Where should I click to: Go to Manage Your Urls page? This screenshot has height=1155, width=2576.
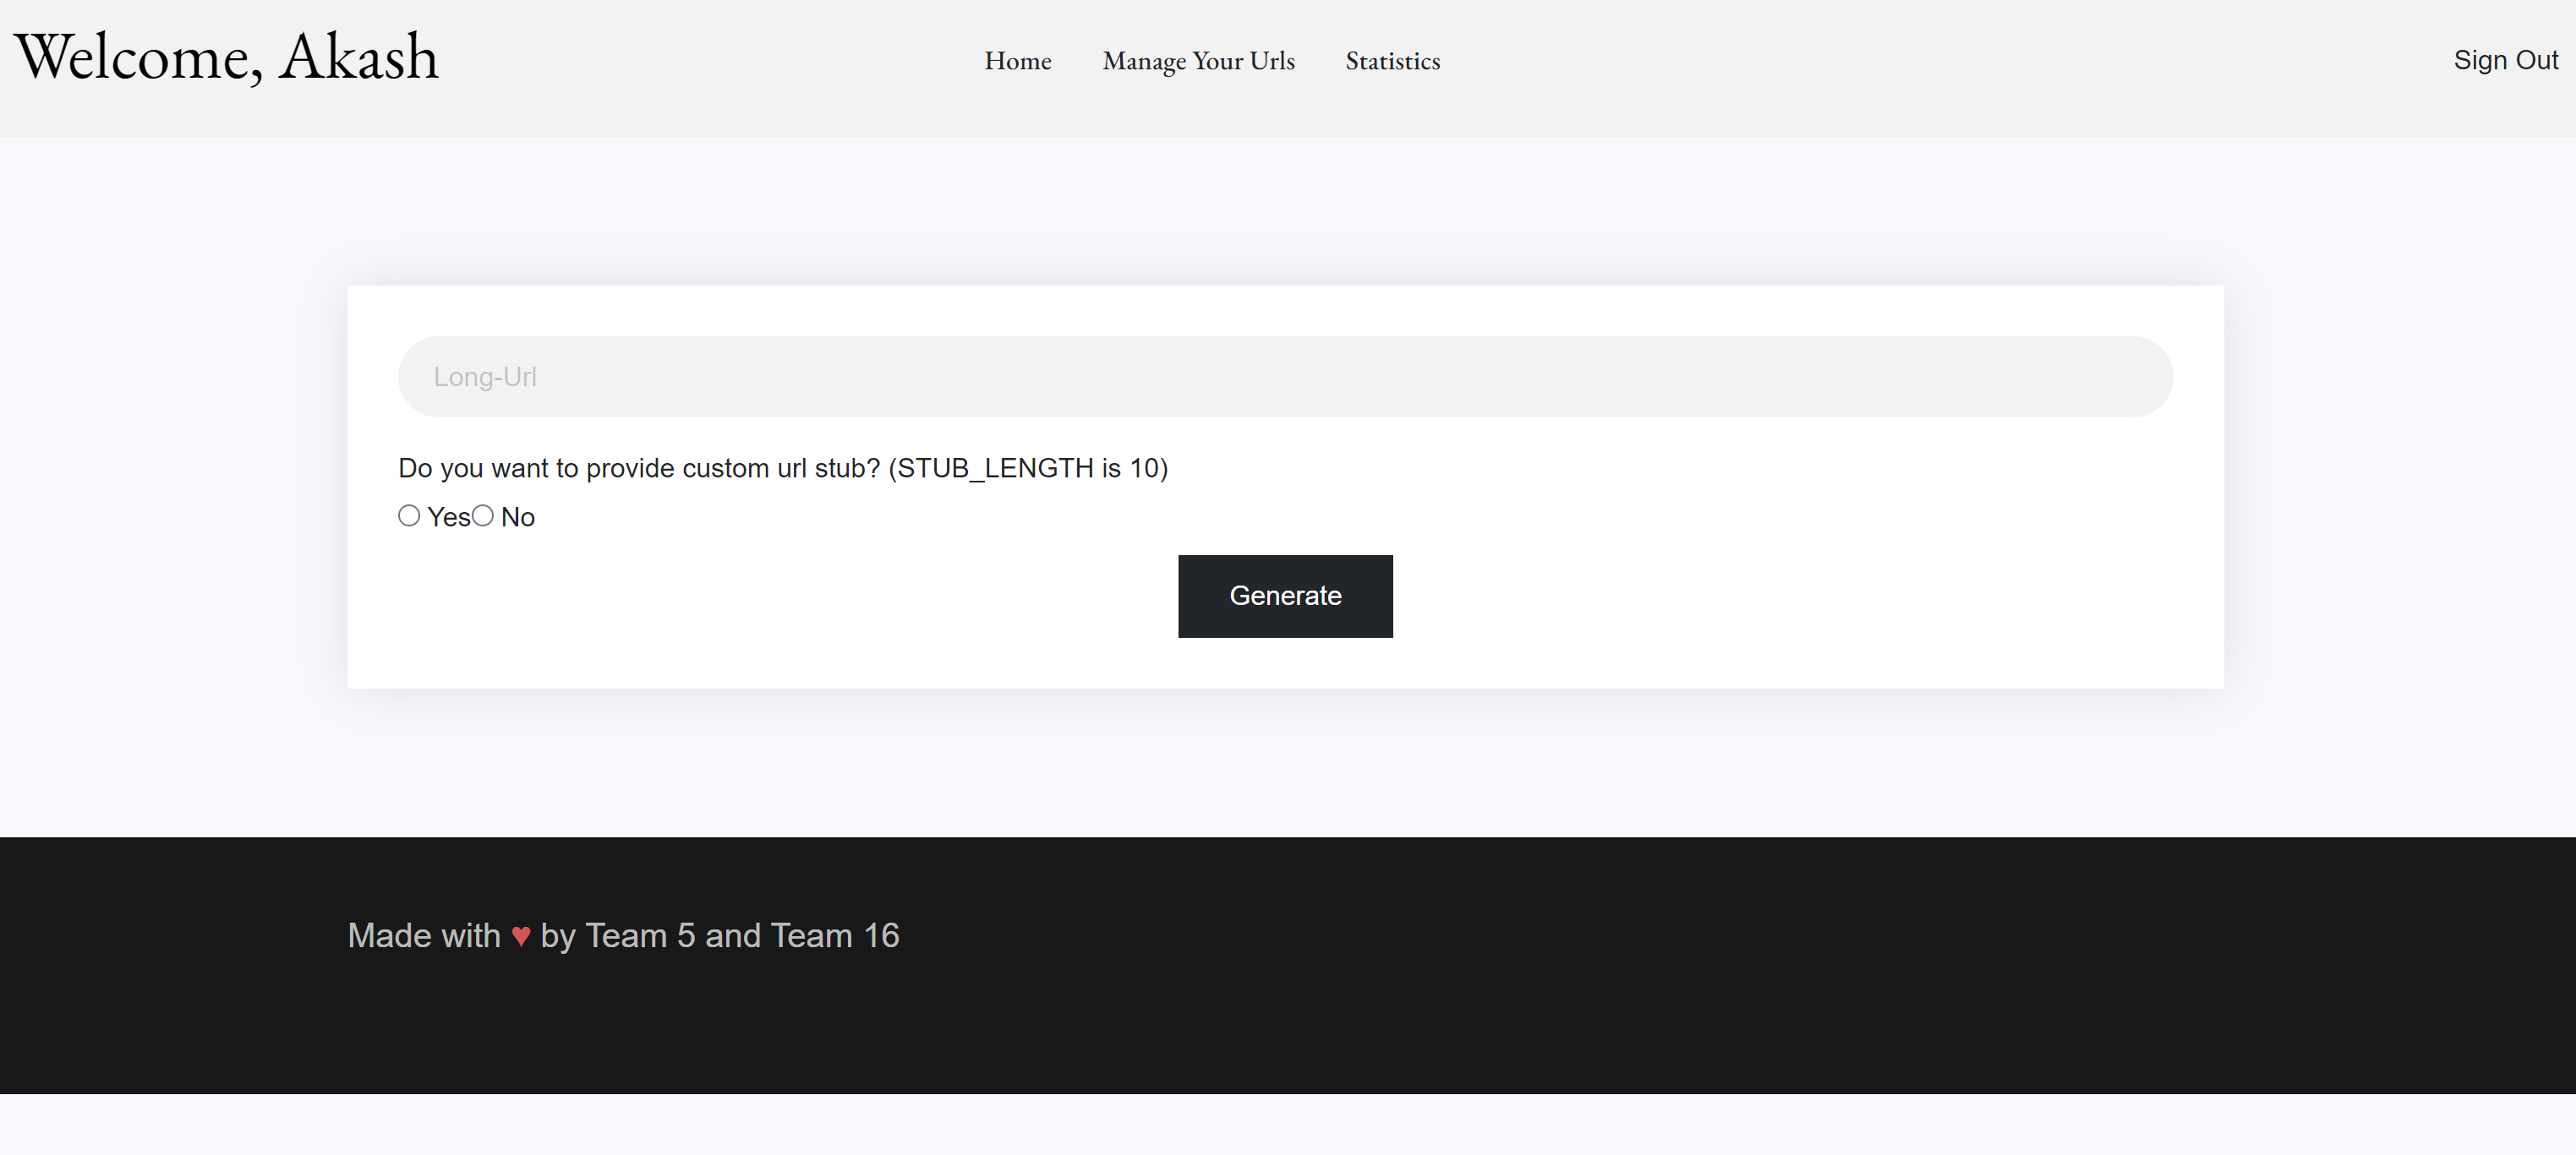1198,61
